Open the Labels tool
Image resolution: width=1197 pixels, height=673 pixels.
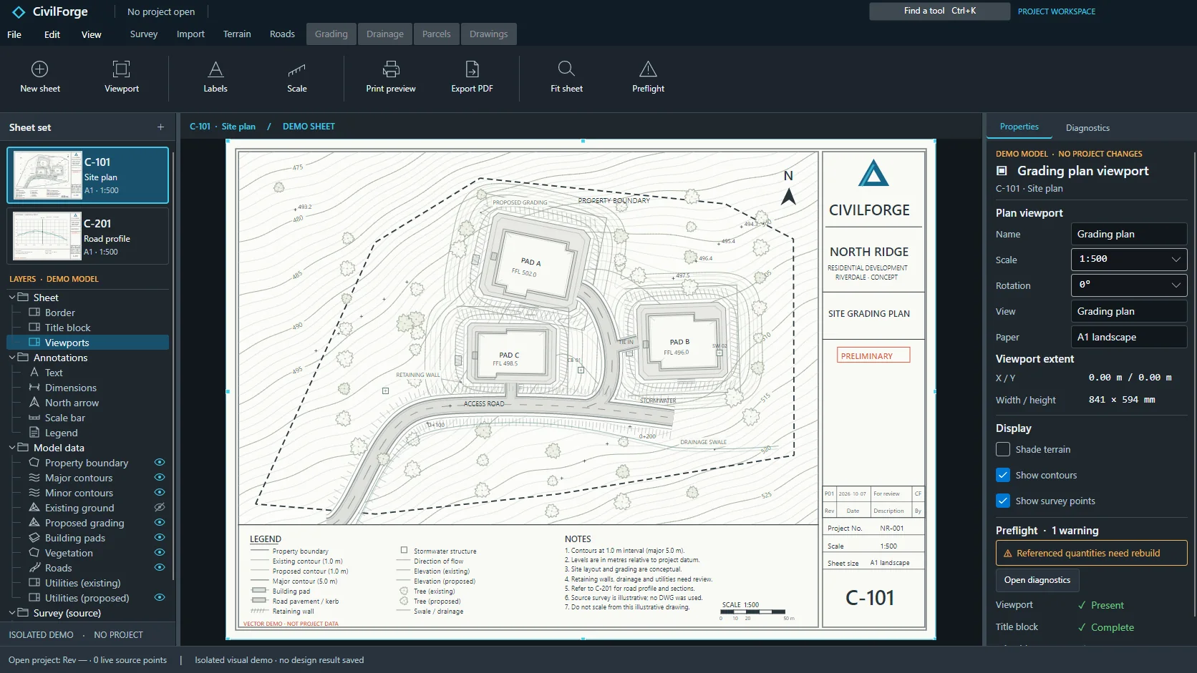coord(215,77)
